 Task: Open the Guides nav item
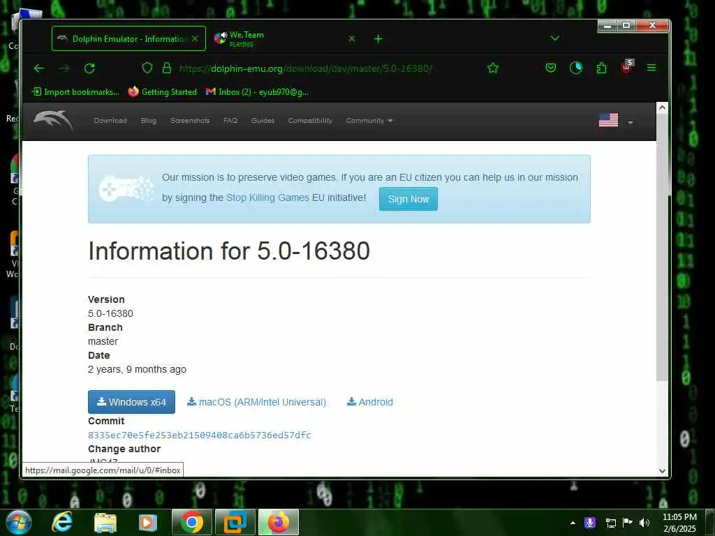tap(263, 121)
